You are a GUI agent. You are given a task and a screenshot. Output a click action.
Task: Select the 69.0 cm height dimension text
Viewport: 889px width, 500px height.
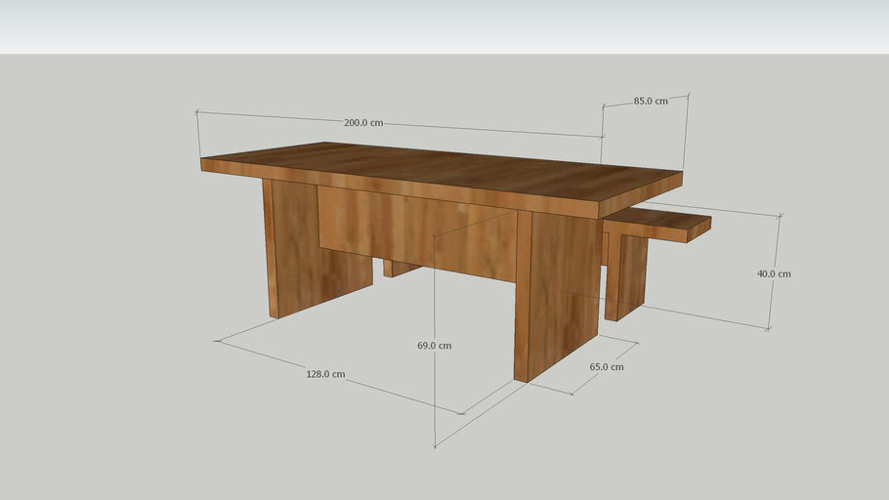click(434, 346)
